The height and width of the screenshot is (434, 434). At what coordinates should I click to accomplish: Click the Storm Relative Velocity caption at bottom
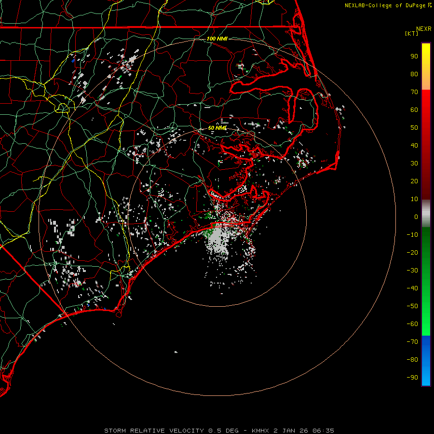pos(219,431)
